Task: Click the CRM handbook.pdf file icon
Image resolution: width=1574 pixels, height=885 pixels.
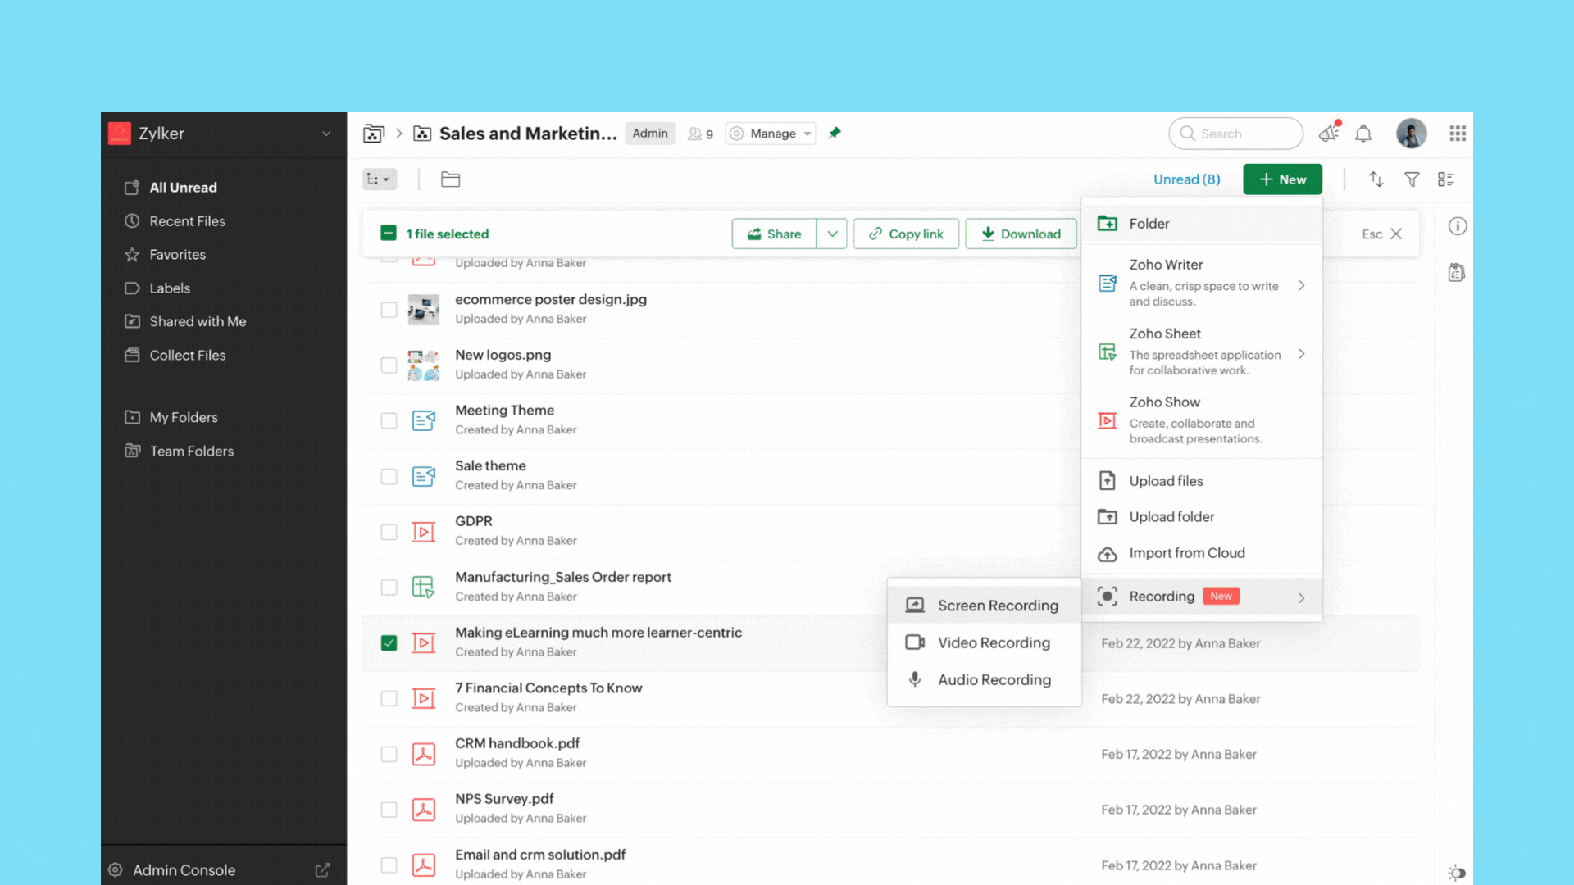Action: click(423, 754)
